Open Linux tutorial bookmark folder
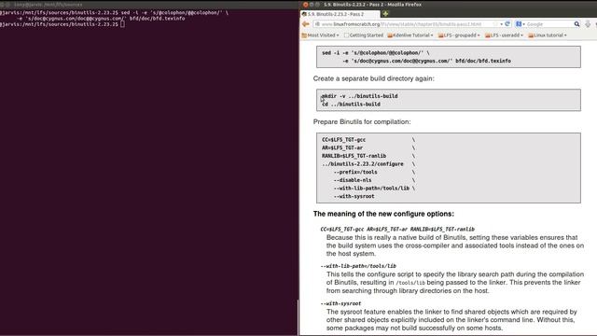597x336 pixels. click(548, 35)
